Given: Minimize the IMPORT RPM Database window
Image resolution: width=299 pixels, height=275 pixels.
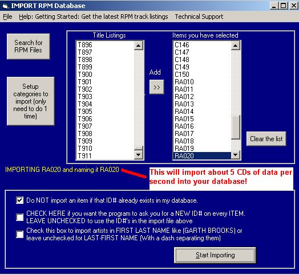Looking at the screenshot, I should pos(274,6).
